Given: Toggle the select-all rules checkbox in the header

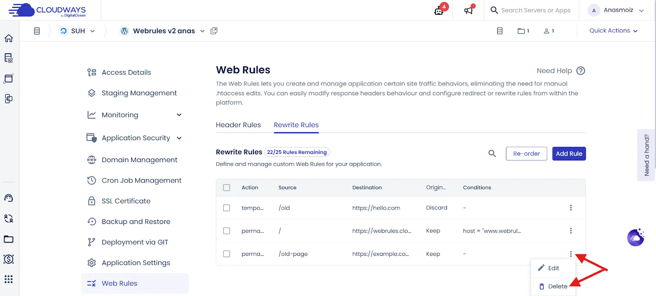Looking at the screenshot, I should point(226,188).
